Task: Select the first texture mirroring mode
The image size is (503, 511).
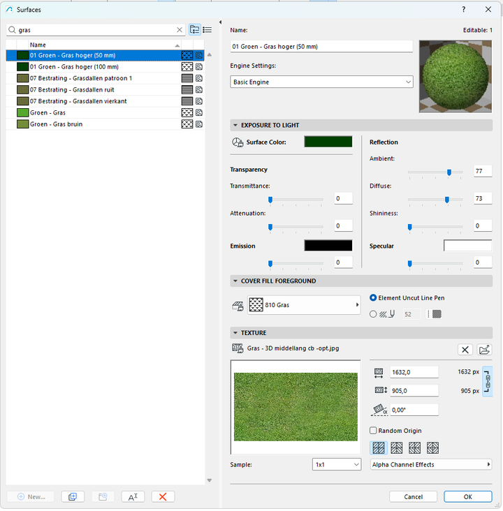Action: click(379, 447)
